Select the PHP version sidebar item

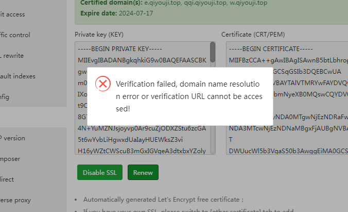13,138
